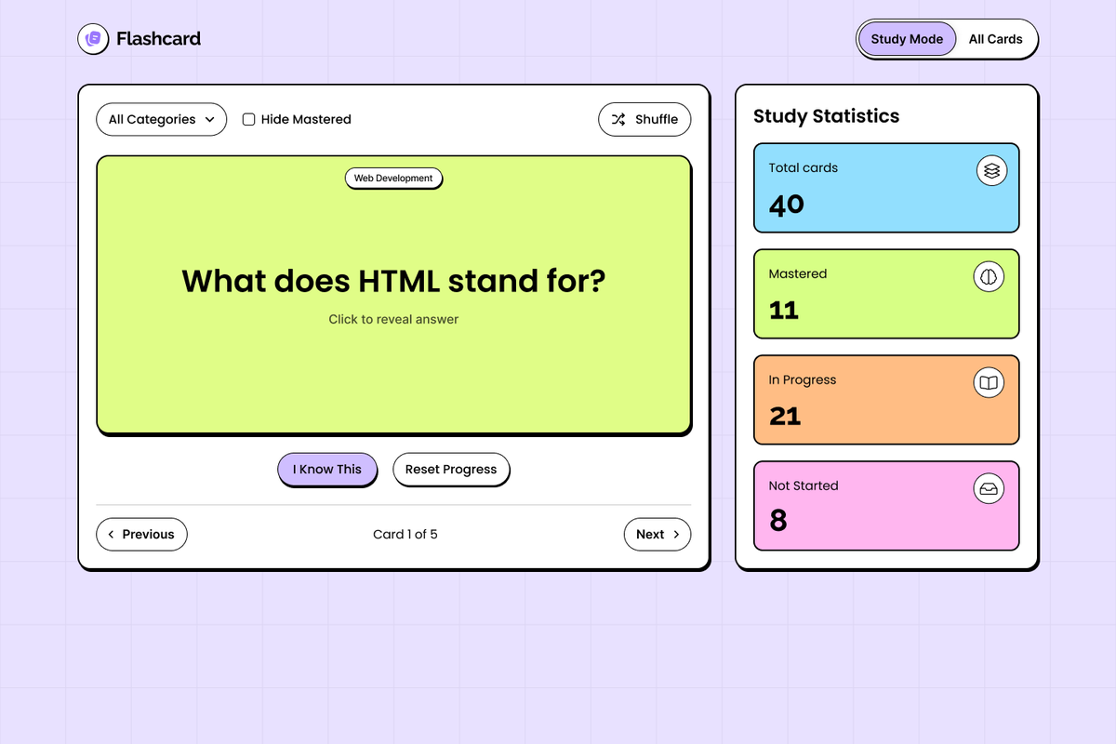Viewport: 1116px width, 744px height.
Task: Go back using the Previous button
Action: pos(141,534)
